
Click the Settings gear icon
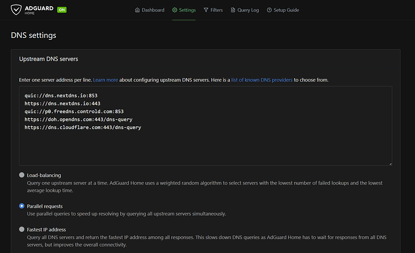tap(174, 10)
